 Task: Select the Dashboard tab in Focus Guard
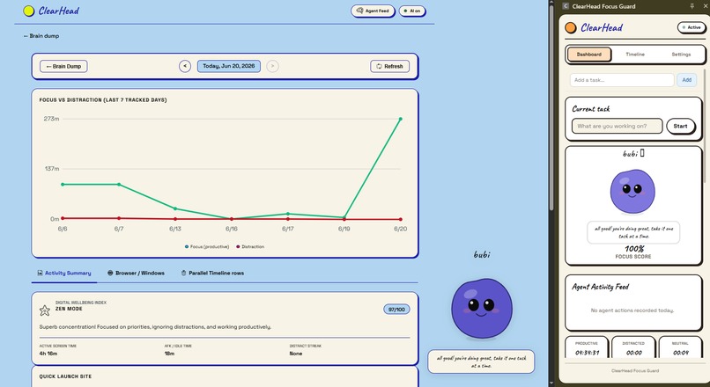(x=588, y=55)
